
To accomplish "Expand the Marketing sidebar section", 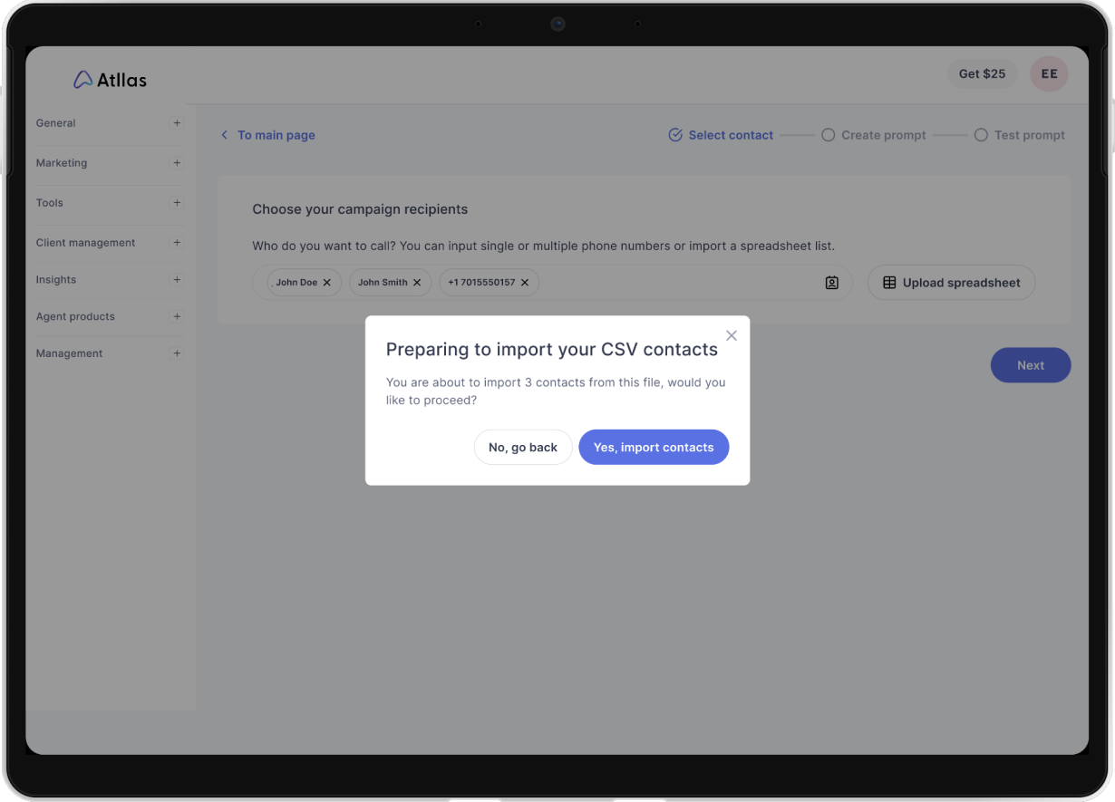I will click(177, 163).
